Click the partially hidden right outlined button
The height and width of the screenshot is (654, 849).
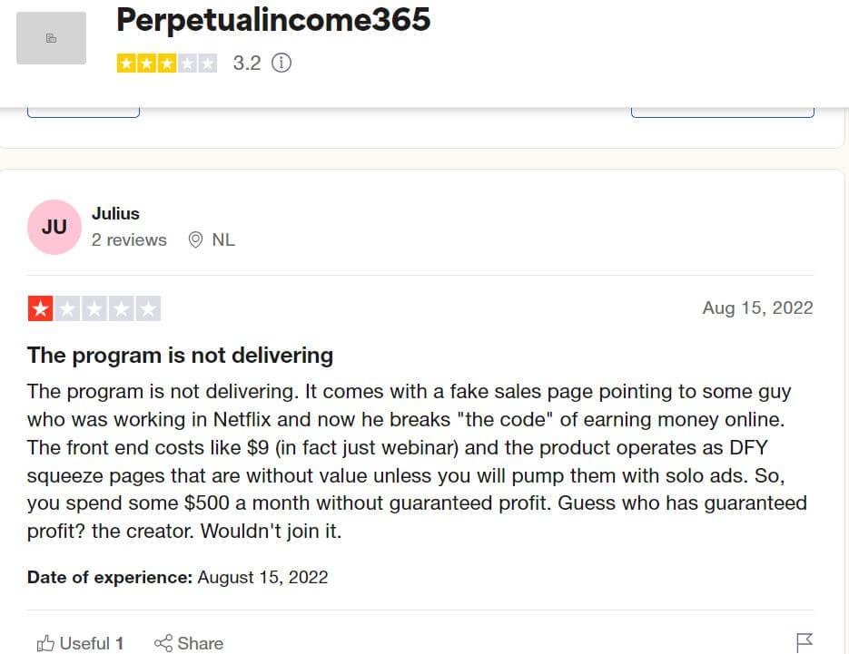(x=722, y=112)
